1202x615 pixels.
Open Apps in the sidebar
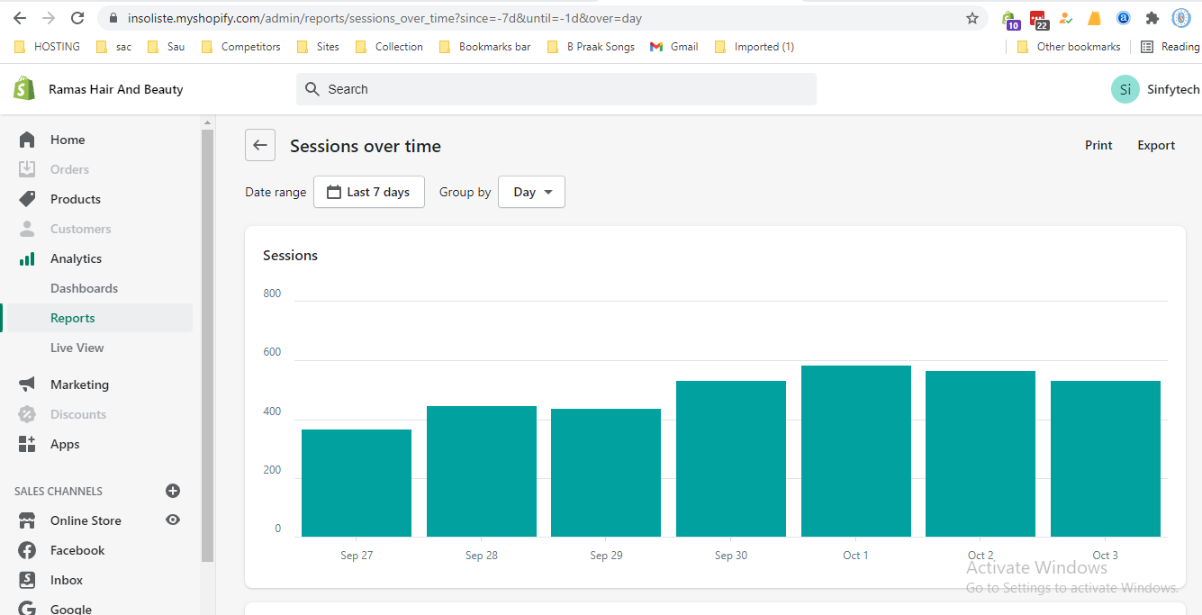point(65,444)
